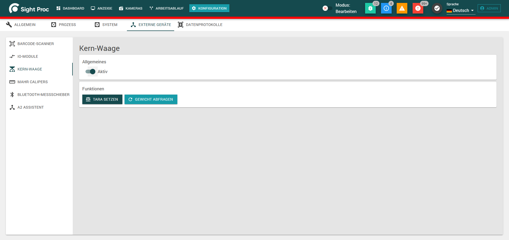This screenshot has height=240, width=509.
Task: Click the Gewicht abfragen button
Action: 151,99
